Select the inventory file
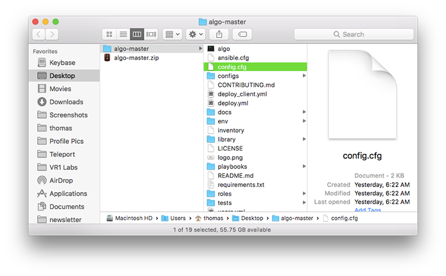The width and height of the screenshot is (446, 276). coord(255,130)
